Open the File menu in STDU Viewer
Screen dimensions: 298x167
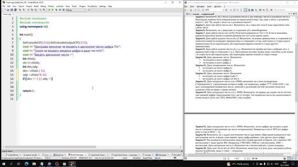pyautogui.click(x=186, y=6)
